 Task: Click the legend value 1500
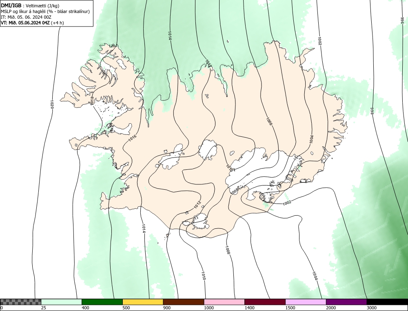(x=290, y=308)
